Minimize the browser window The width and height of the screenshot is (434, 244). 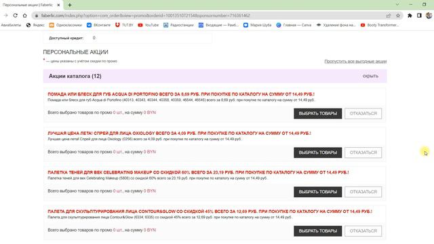click(411, 5)
